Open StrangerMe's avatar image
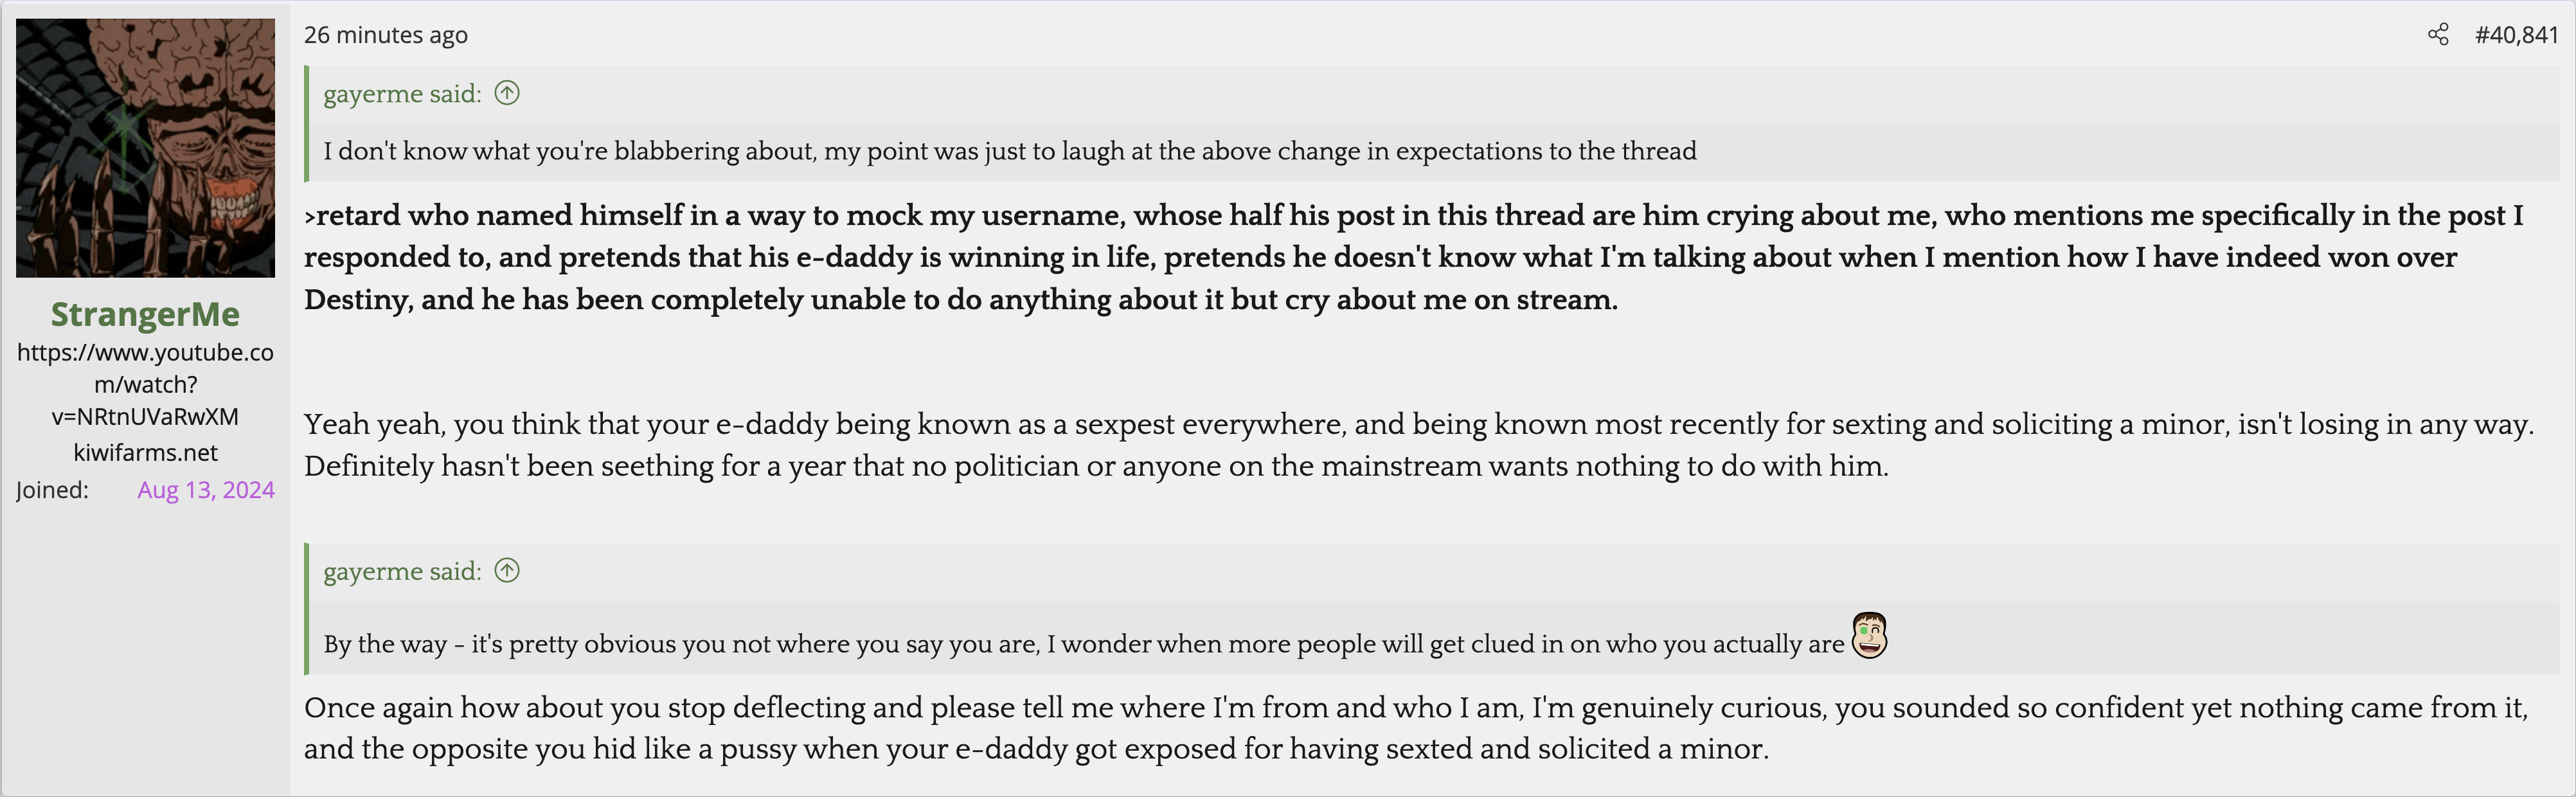Screen dimensions: 2576x797 pos(145,148)
